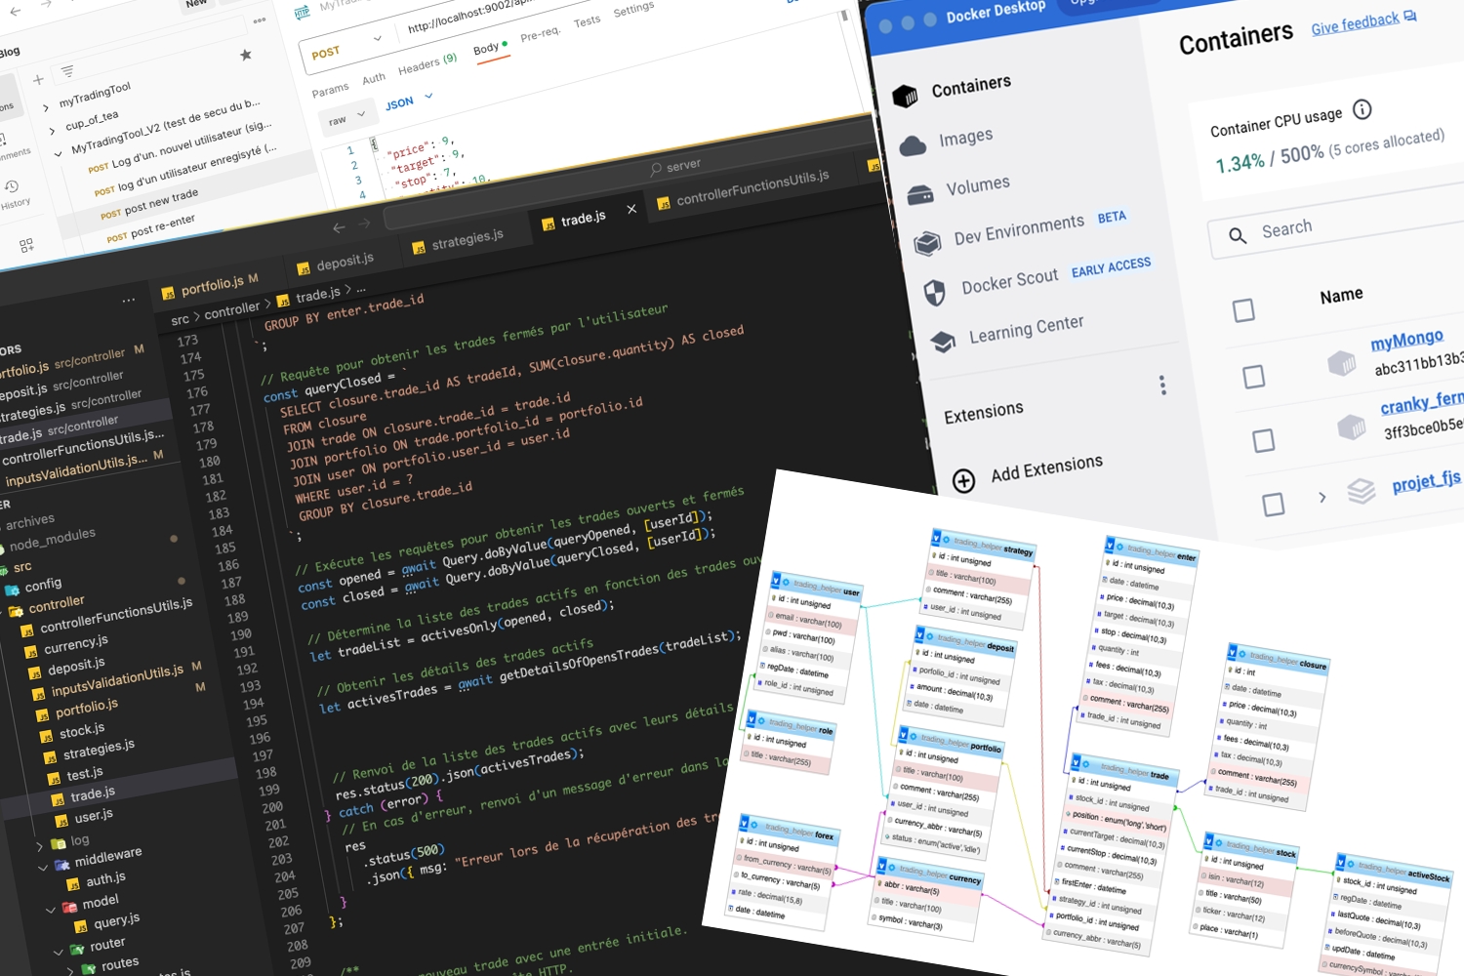Screen dimensions: 1464x976
Task: Open VS Code Explorer three-dot menu
Action: pyautogui.click(x=129, y=301)
